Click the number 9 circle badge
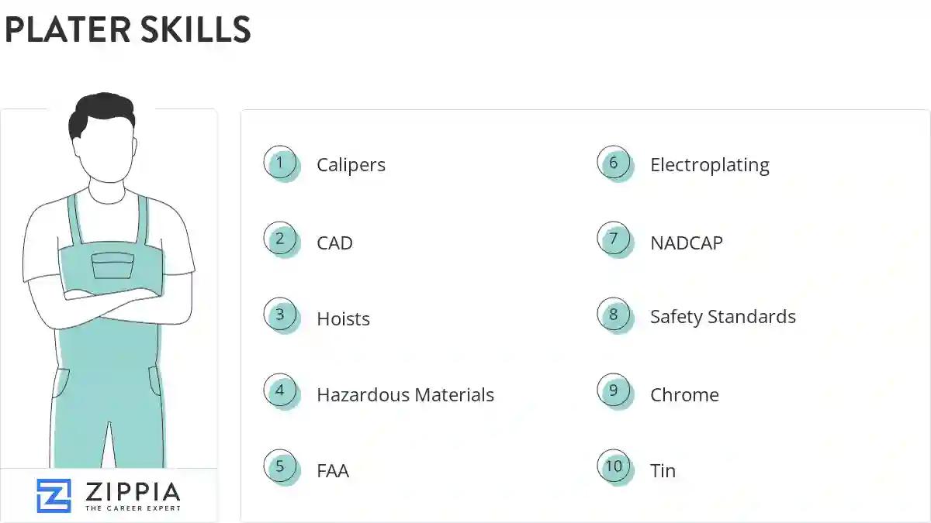 coord(614,391)
